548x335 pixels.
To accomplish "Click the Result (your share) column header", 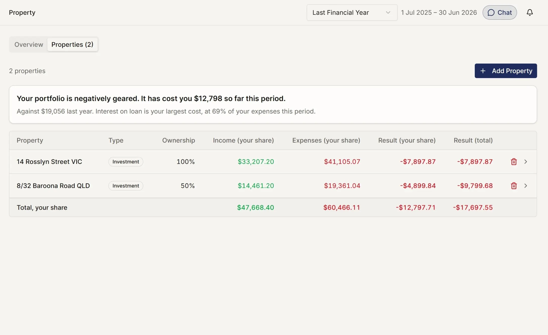I will [x=407, y=140].
